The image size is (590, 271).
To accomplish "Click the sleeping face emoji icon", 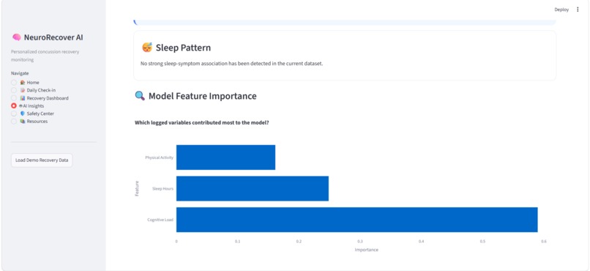I will 147,48.
